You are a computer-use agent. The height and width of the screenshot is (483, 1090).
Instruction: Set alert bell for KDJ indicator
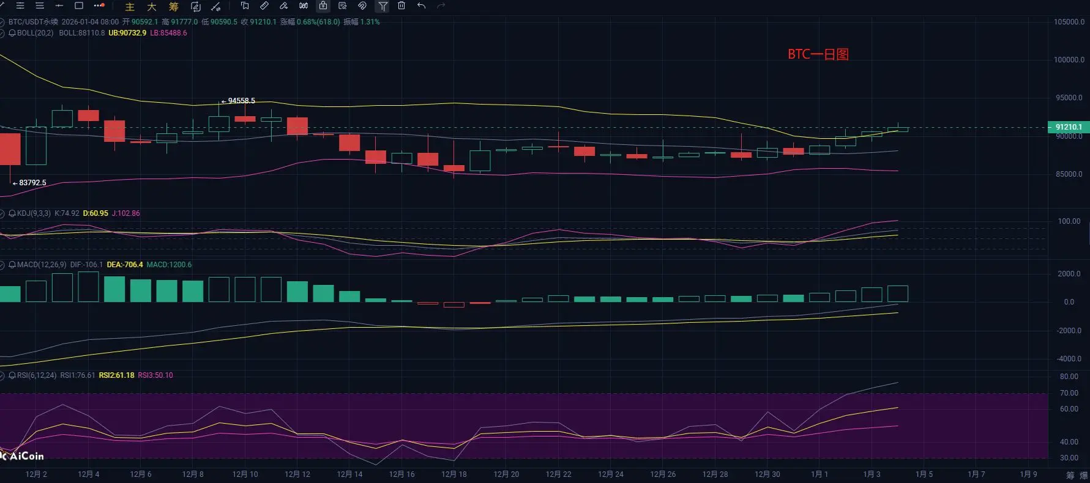12,213
